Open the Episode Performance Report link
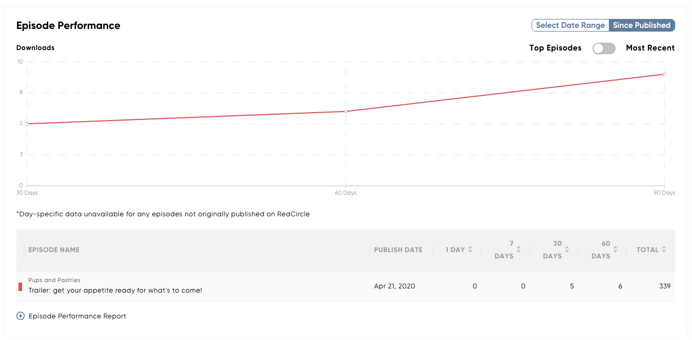 coord(77,316)
